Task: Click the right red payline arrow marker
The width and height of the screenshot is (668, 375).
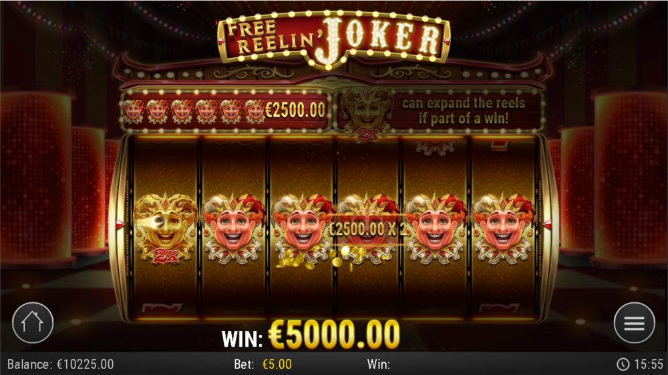Action: (548, 224)
